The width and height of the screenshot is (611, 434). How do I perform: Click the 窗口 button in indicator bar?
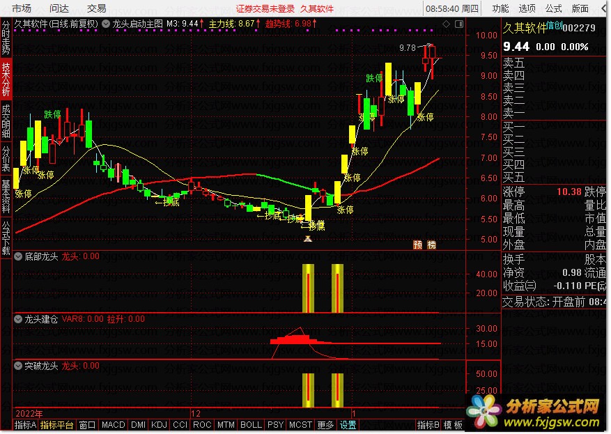[87, 425]
